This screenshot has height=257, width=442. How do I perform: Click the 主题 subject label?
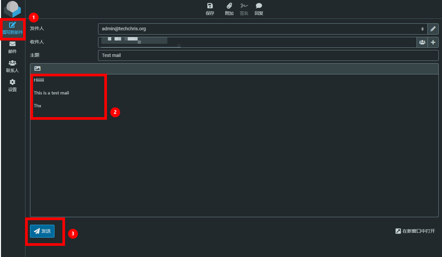tap(35, 55)
